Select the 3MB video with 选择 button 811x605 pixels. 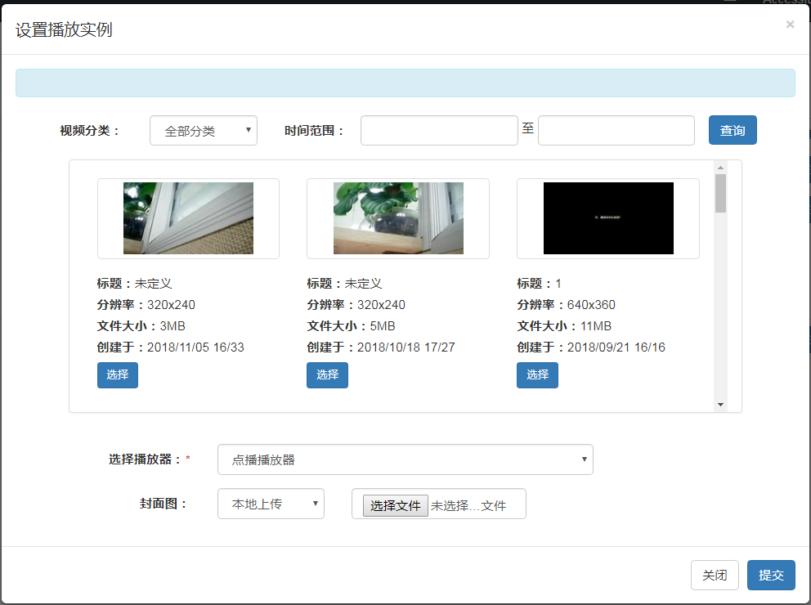(x=118, y=375)
